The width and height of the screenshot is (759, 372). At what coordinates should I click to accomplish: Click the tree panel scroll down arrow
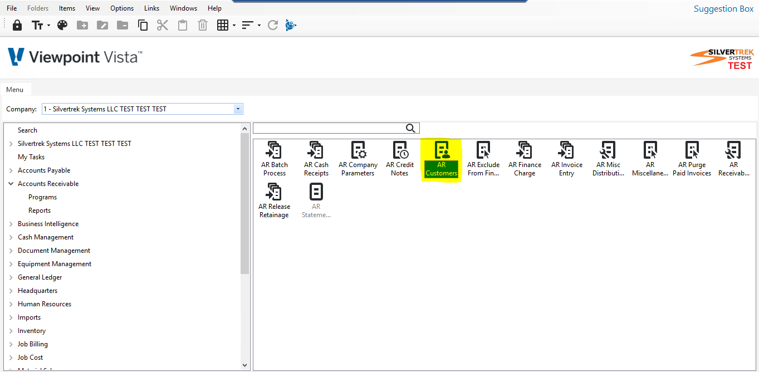(x=245, y=365)
